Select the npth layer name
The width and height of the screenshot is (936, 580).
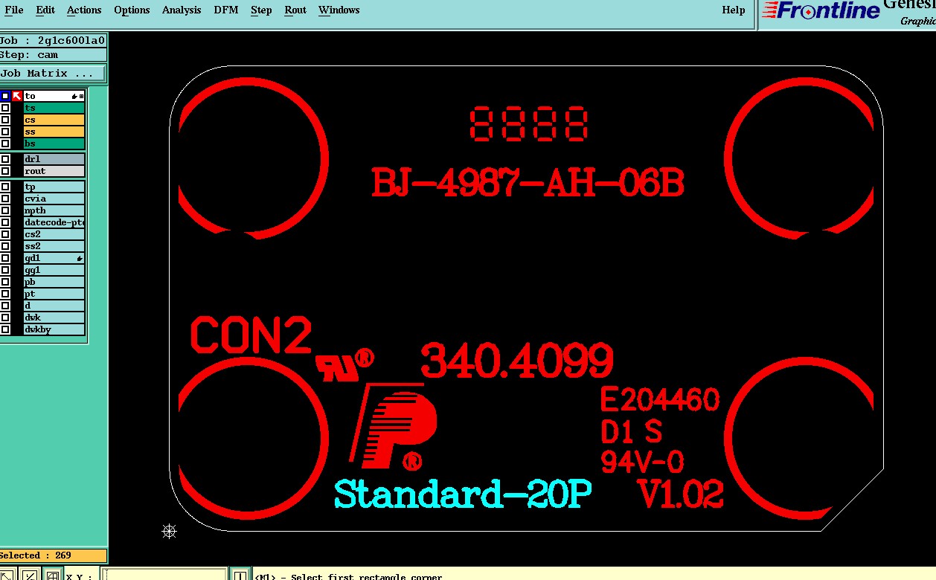coord(54,210)
